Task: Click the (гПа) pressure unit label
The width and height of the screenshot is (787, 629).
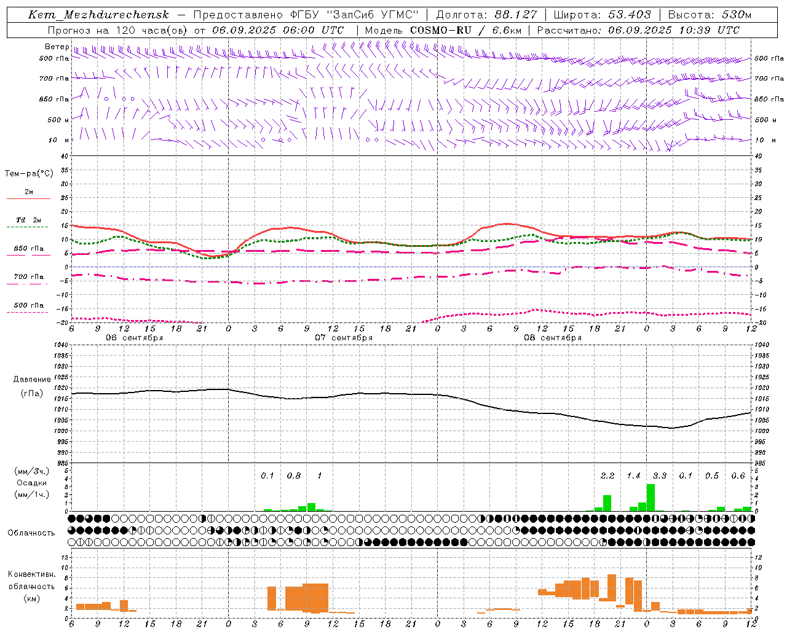Action: [x=32, y=394]
